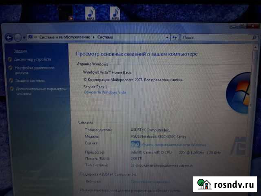Click into the 'Поиск' search field

(x=204, y=37)
